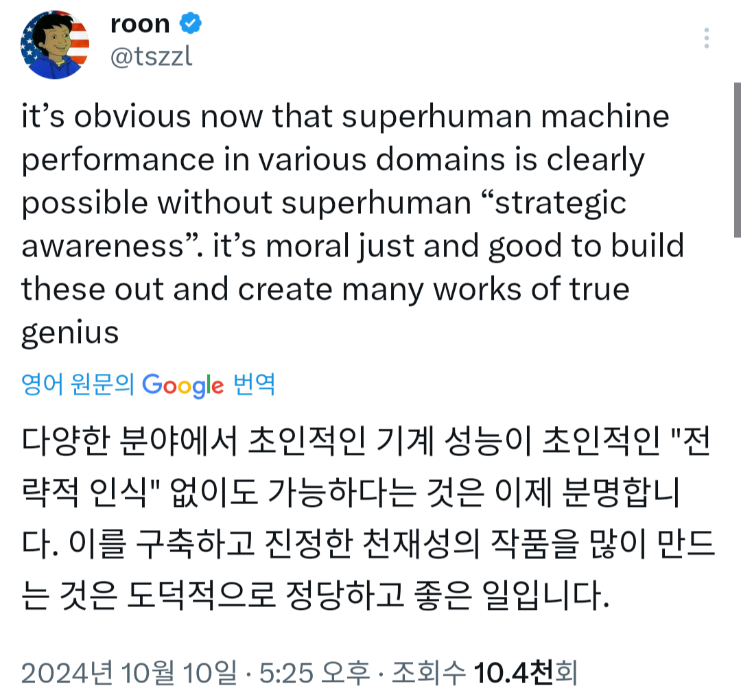741x699 pixels.
Task: Click the blue “번역” text
Action: 255,383
